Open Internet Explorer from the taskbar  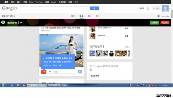click(x=12, y=85)
